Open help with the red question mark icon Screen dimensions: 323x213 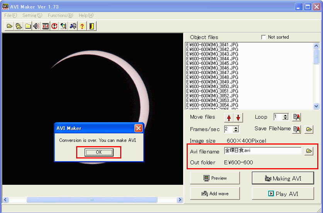(x=82, y=26)
